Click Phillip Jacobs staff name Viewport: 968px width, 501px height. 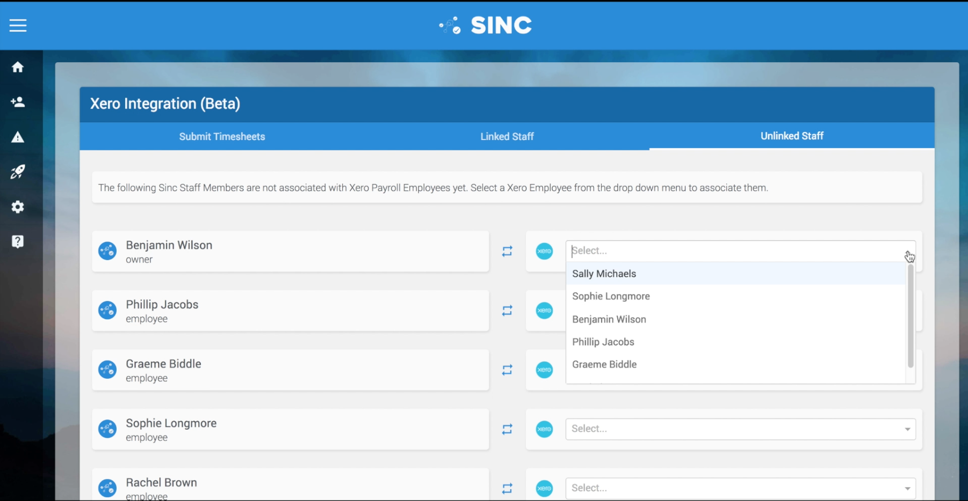(x=162, y=305)
